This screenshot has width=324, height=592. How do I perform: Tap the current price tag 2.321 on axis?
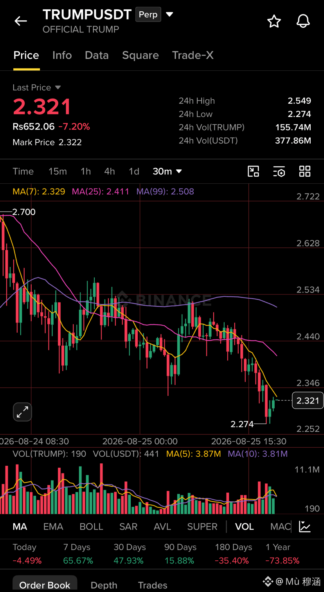[x=308, y=400]
